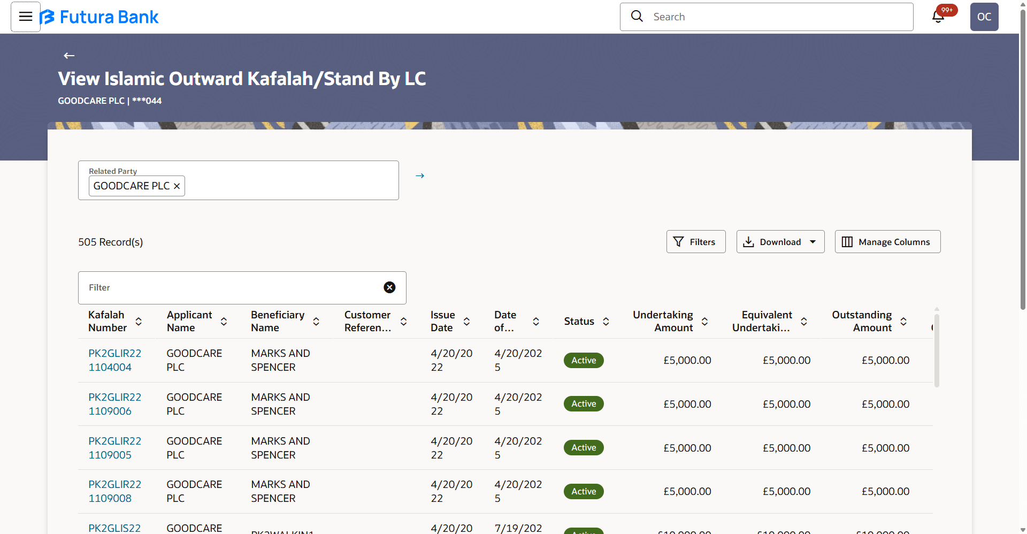This screenshot has width=1027, height=534.
Task: Sort by Undertaking Amount column
Action: coord(705,322)
